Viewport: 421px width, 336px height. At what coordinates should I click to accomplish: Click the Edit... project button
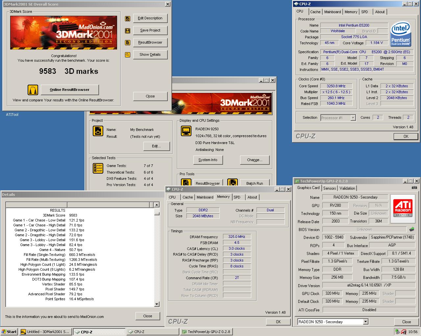point(156,146)
